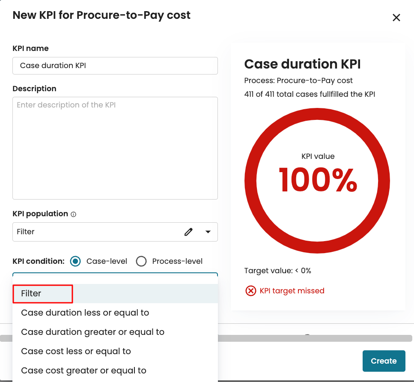Click the open KPI condition combo box
This screenshot has height=382, width=414.
point(115,277)
